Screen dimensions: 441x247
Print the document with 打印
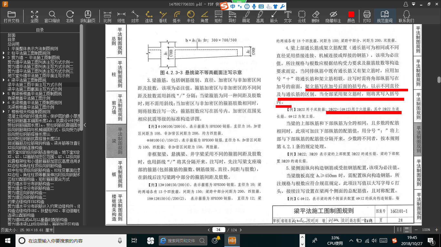click(x=367, y=17)
